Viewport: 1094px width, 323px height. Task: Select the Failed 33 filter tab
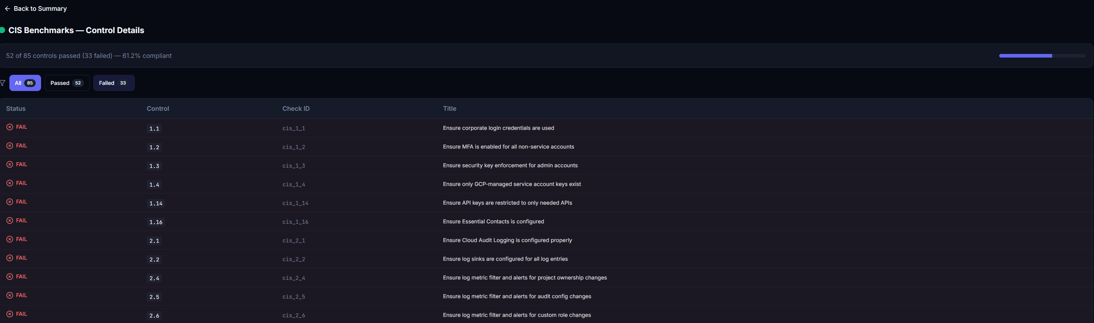pyautogui.click(x=114, y=83)
